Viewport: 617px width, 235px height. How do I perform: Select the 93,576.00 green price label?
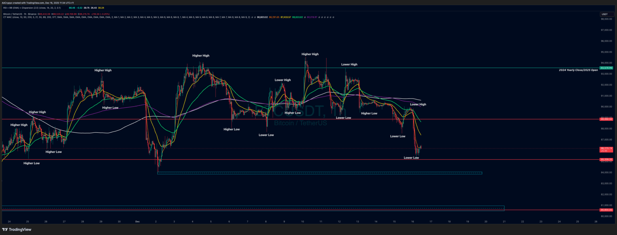click(x=606, y=68)
